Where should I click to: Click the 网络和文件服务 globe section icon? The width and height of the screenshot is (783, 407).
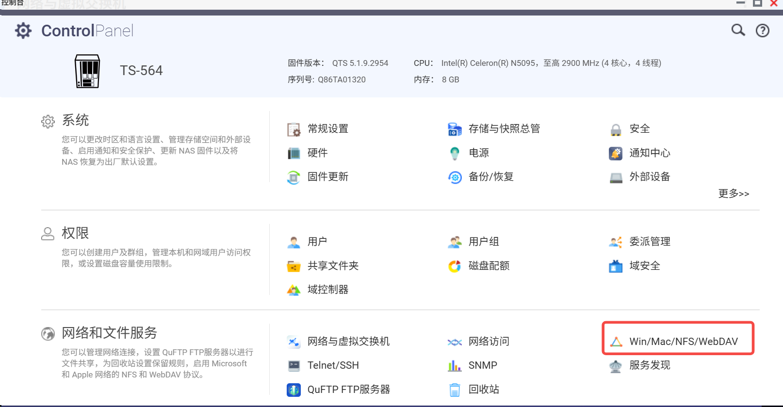click(x=48, y=334)
